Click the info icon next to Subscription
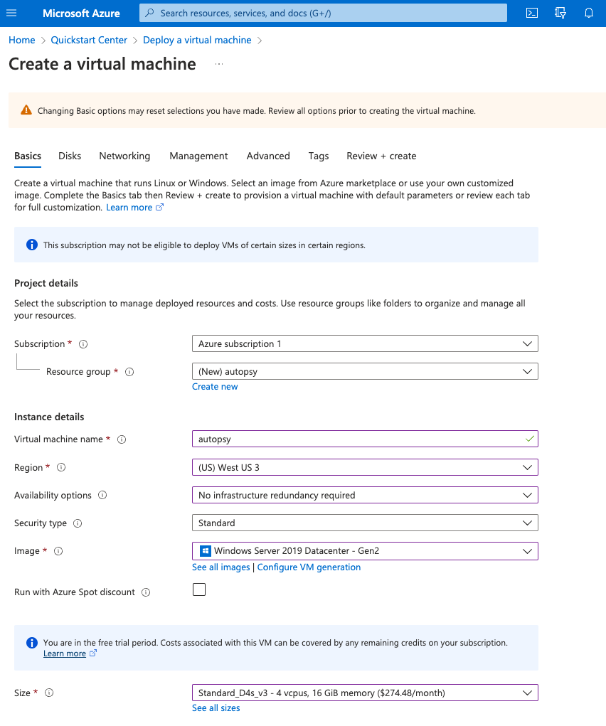Screen dimensions: 606x726 (83, 344)
